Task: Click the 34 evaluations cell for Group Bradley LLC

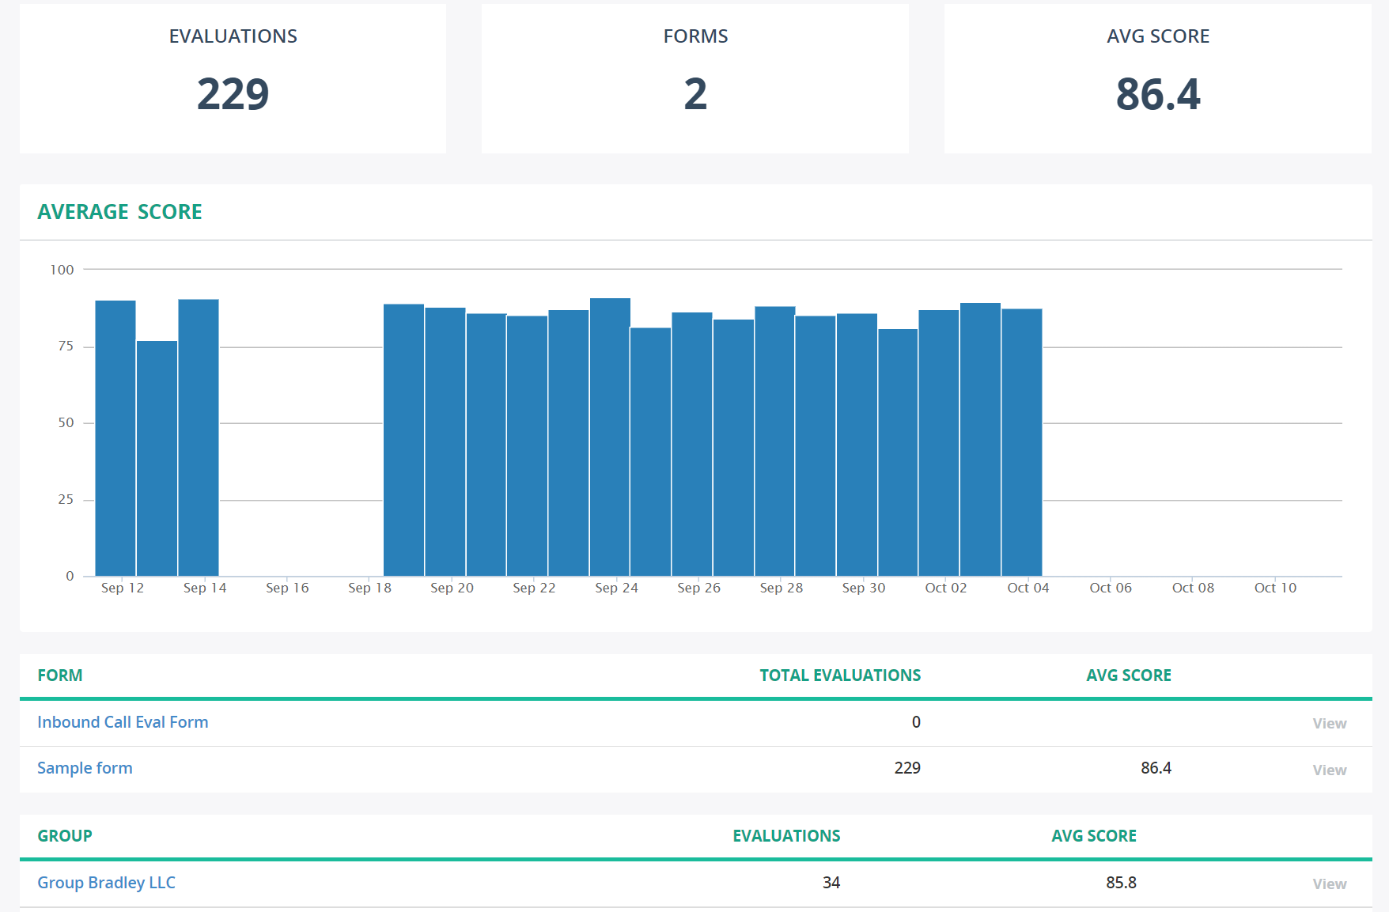Action: coord(831,883)
